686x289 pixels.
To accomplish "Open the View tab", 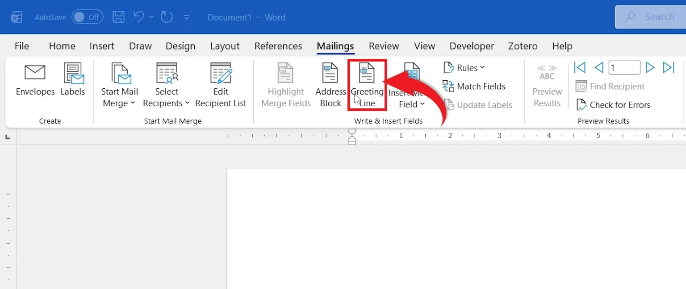I will 424,46.
